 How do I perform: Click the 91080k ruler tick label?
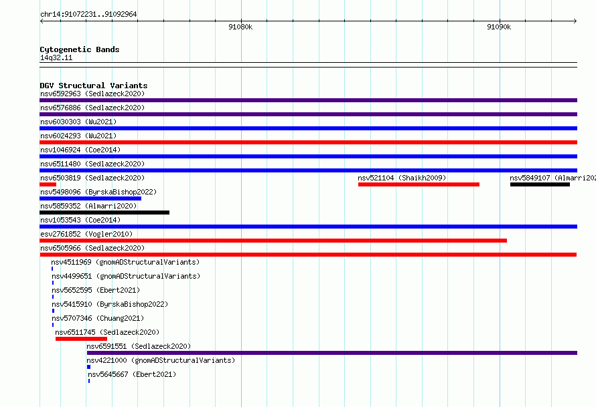click(x=240, y=27)
